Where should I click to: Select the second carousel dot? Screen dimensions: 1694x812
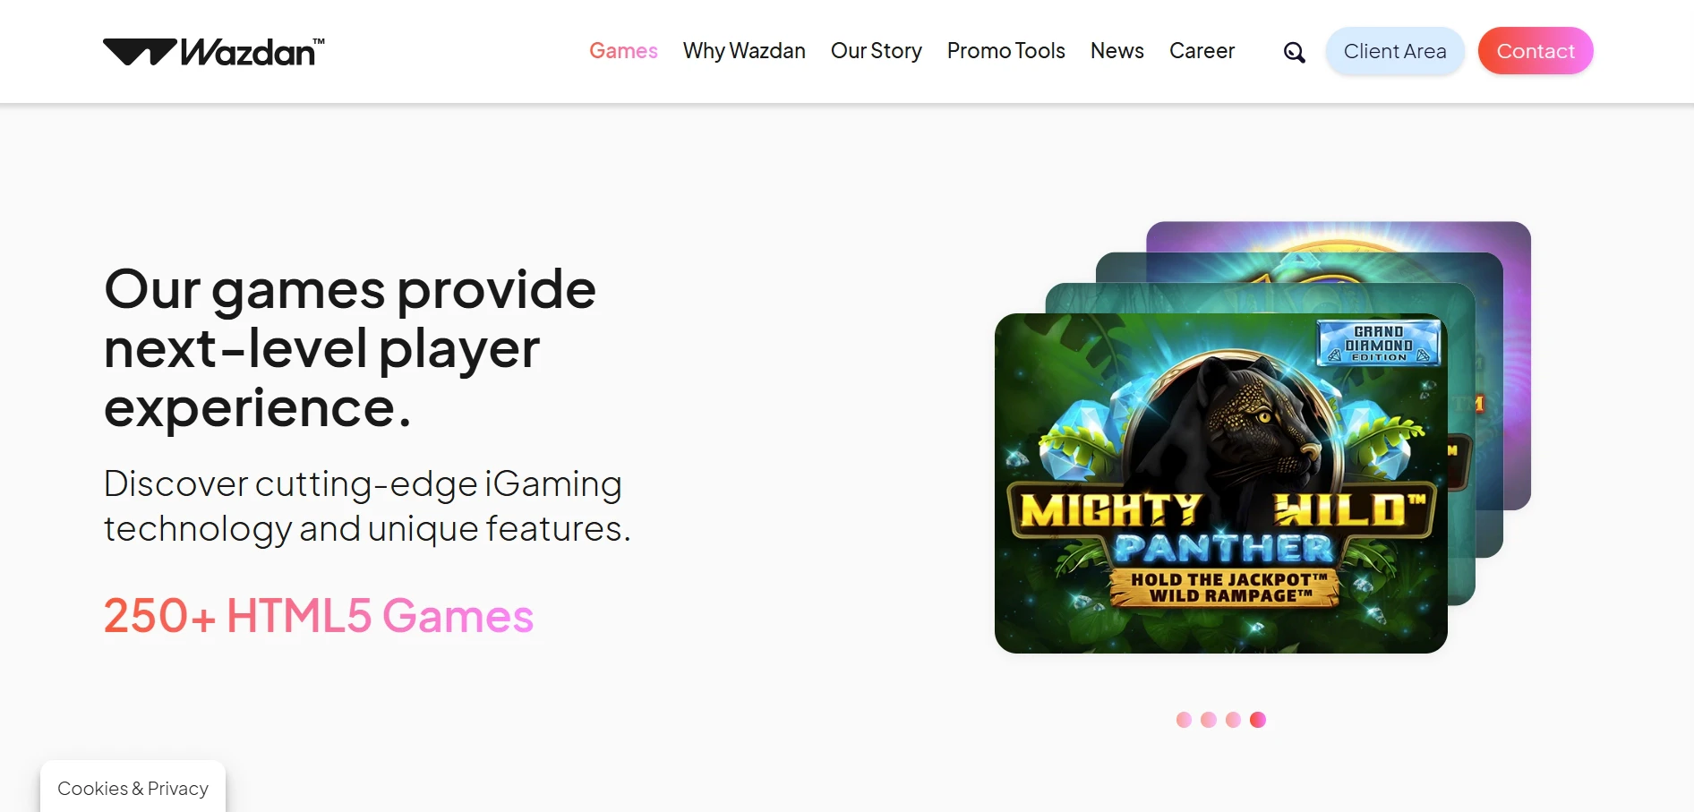pos(1209,720)
